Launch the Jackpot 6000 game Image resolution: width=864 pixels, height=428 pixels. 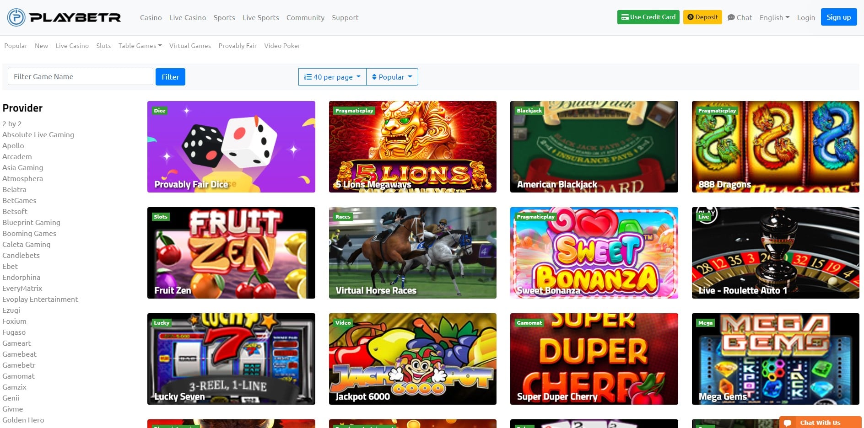pyautogui.click(x=413, y=359)
